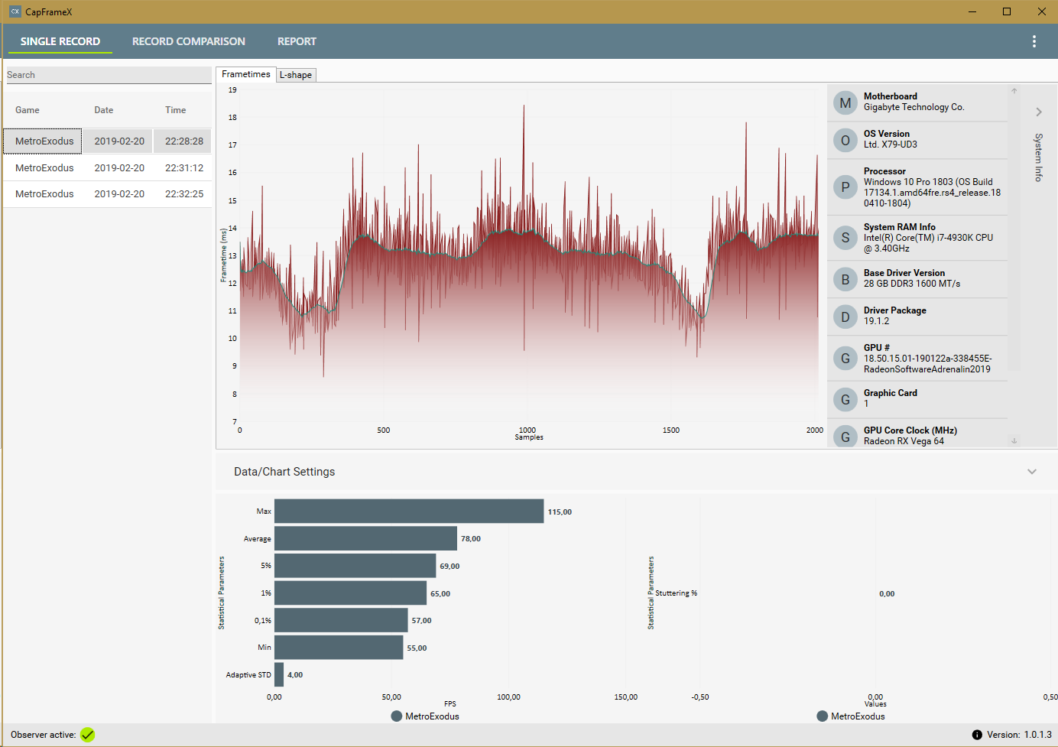Click the Driver Package 'D' circle icon
The height and width of the screenshot is (747, 1058).
pos(845,317)
